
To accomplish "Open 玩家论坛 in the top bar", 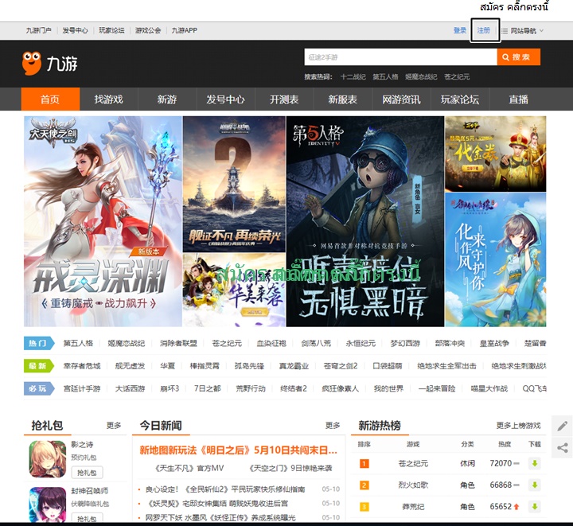I will coord(111,30).
